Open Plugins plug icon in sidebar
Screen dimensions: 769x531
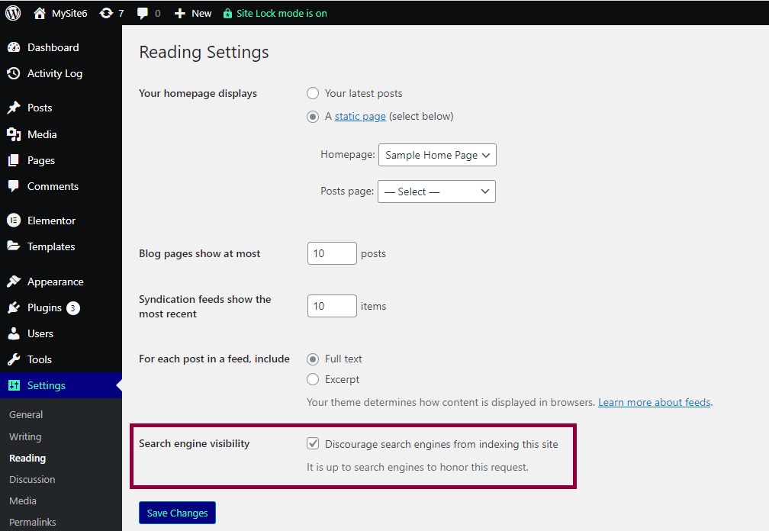(14, 308)
